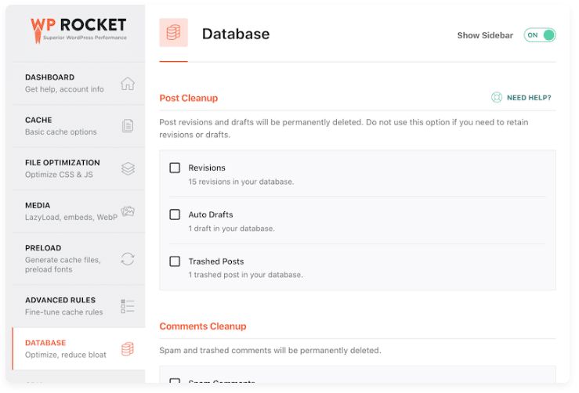This screenshot has width=579, height=393.
Task: Click the Media images icon
Action: tap(128, 211)
